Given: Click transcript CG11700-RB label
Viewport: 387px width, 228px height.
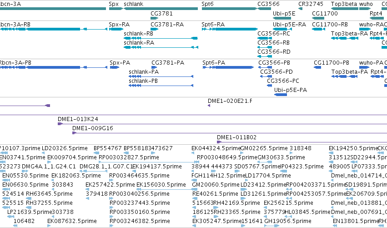Looking at the screenshot, I should (x=330, y=25).
